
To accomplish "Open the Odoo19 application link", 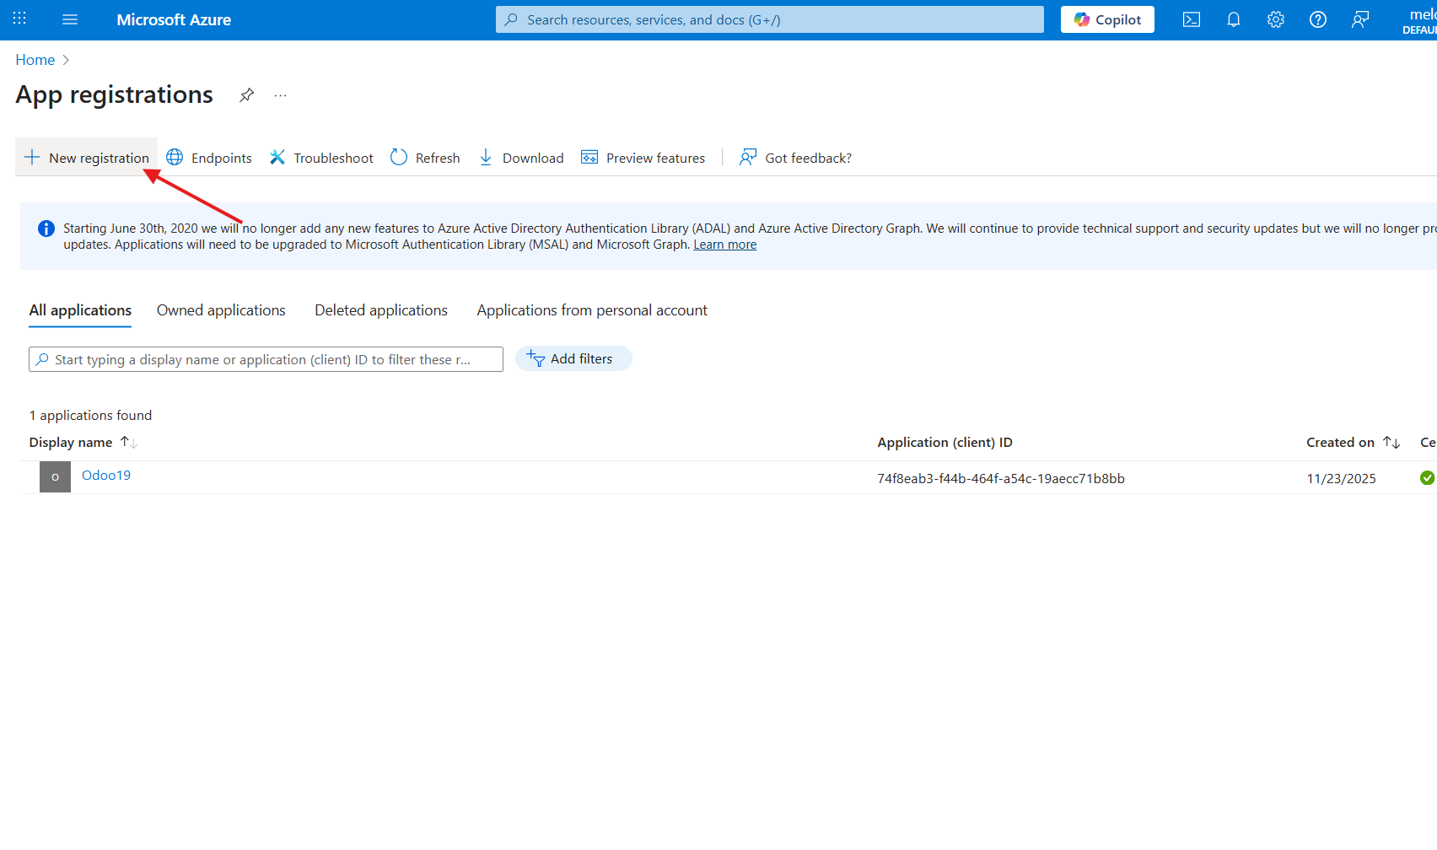I will 106,476.
